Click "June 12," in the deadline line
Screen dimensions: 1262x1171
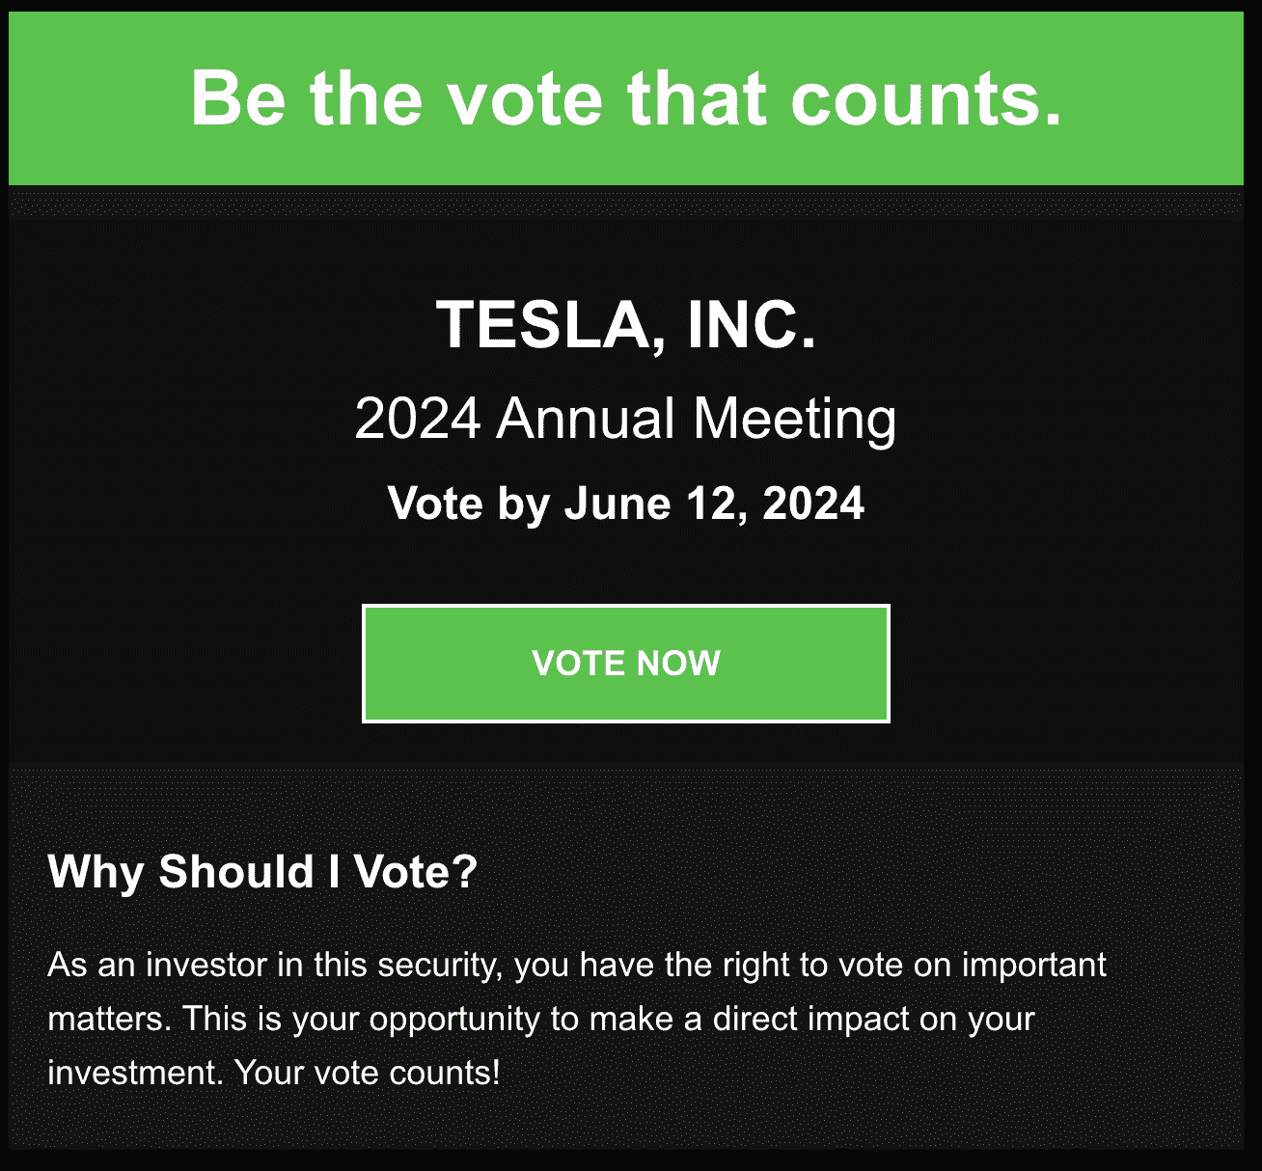655,504
